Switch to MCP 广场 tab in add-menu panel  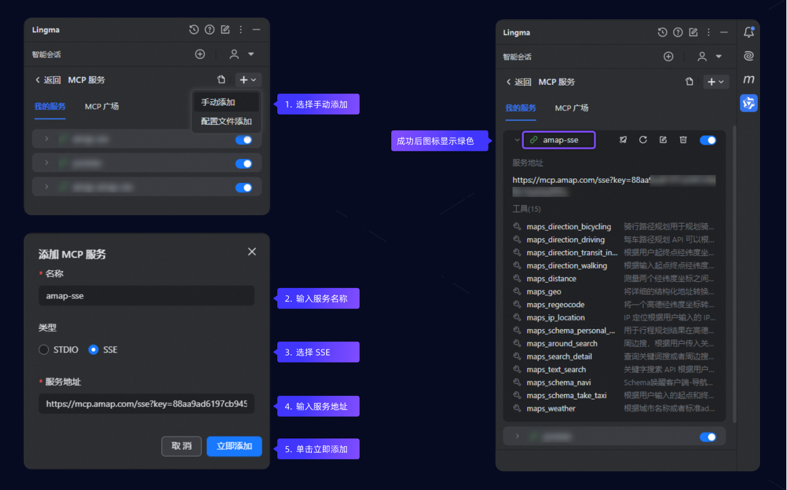(x=102, y=106)
